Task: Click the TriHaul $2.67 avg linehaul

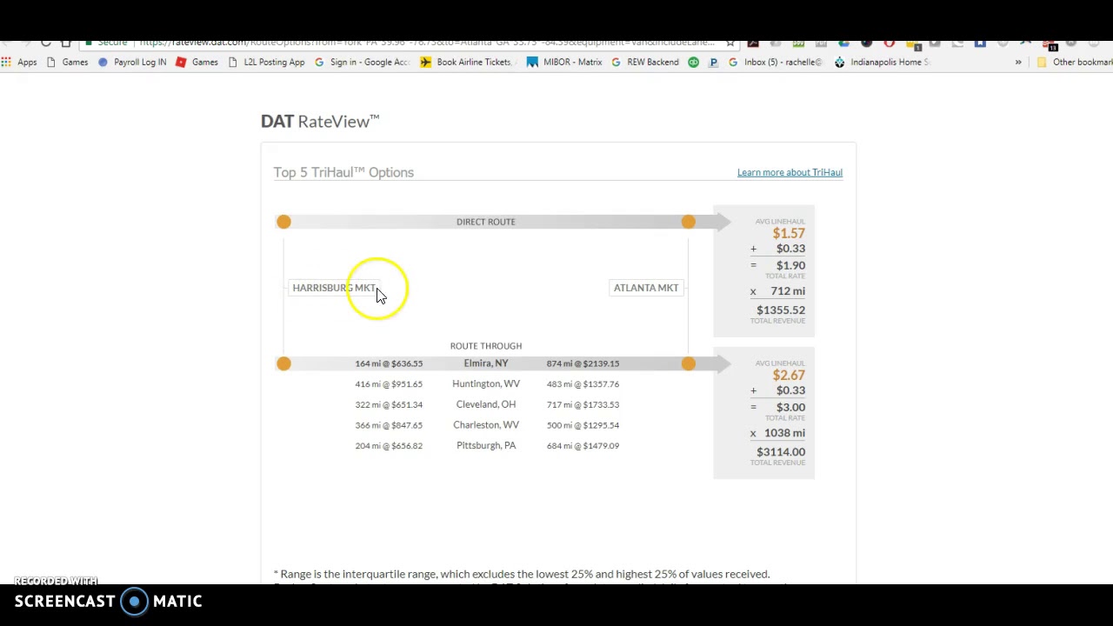Action: [789, 375]
